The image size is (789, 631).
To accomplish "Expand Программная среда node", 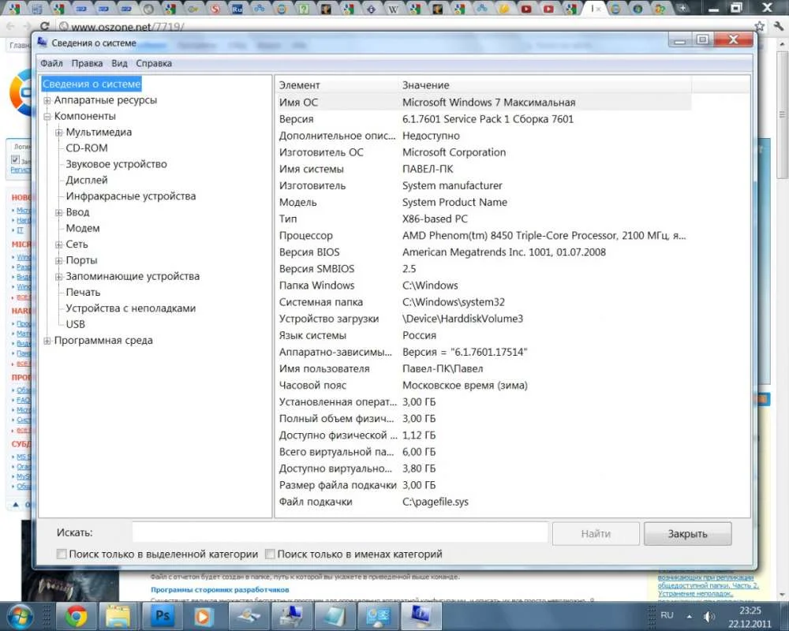I will click(x=47, y=341).
